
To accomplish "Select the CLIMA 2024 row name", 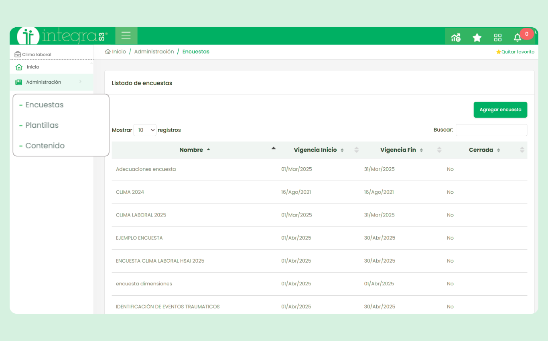I will point(130,192).
